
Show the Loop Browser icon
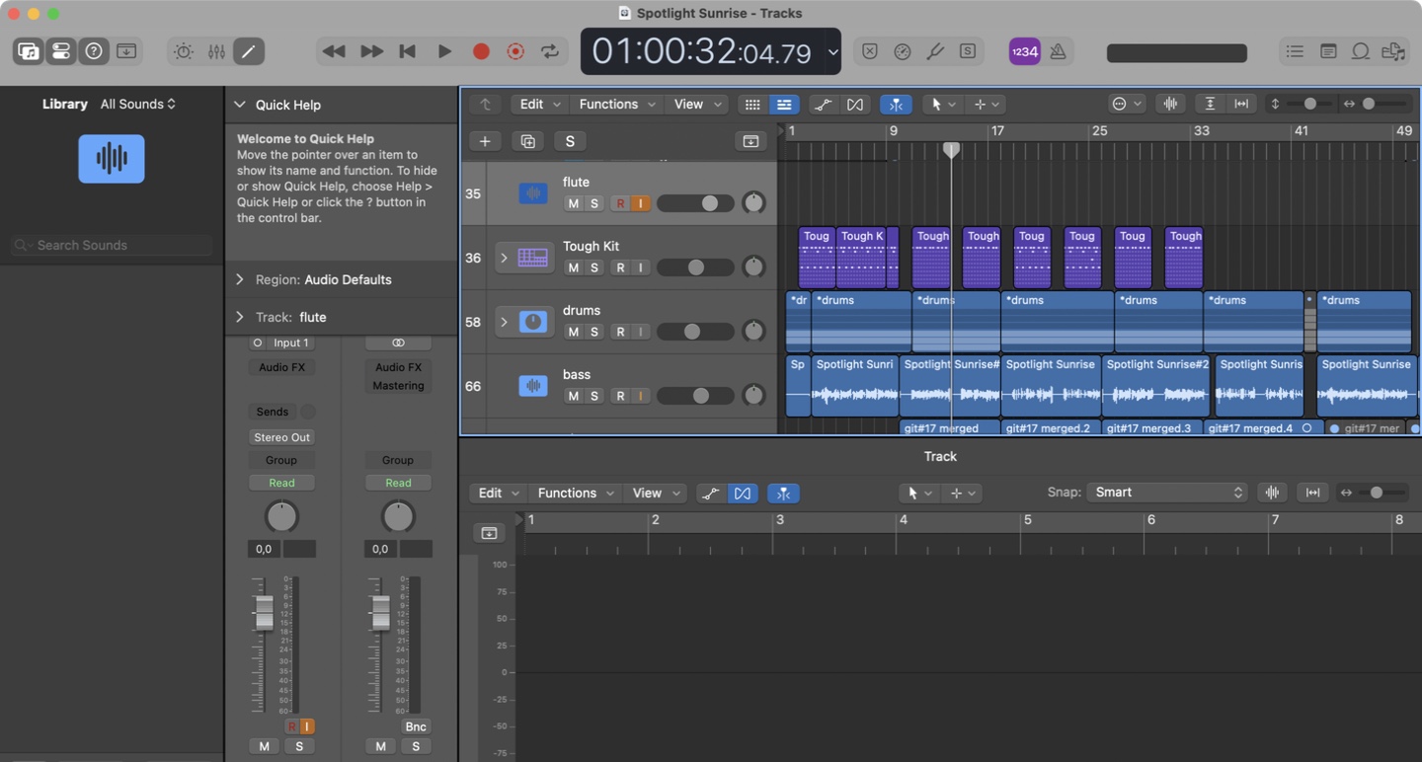point(1361,51)
